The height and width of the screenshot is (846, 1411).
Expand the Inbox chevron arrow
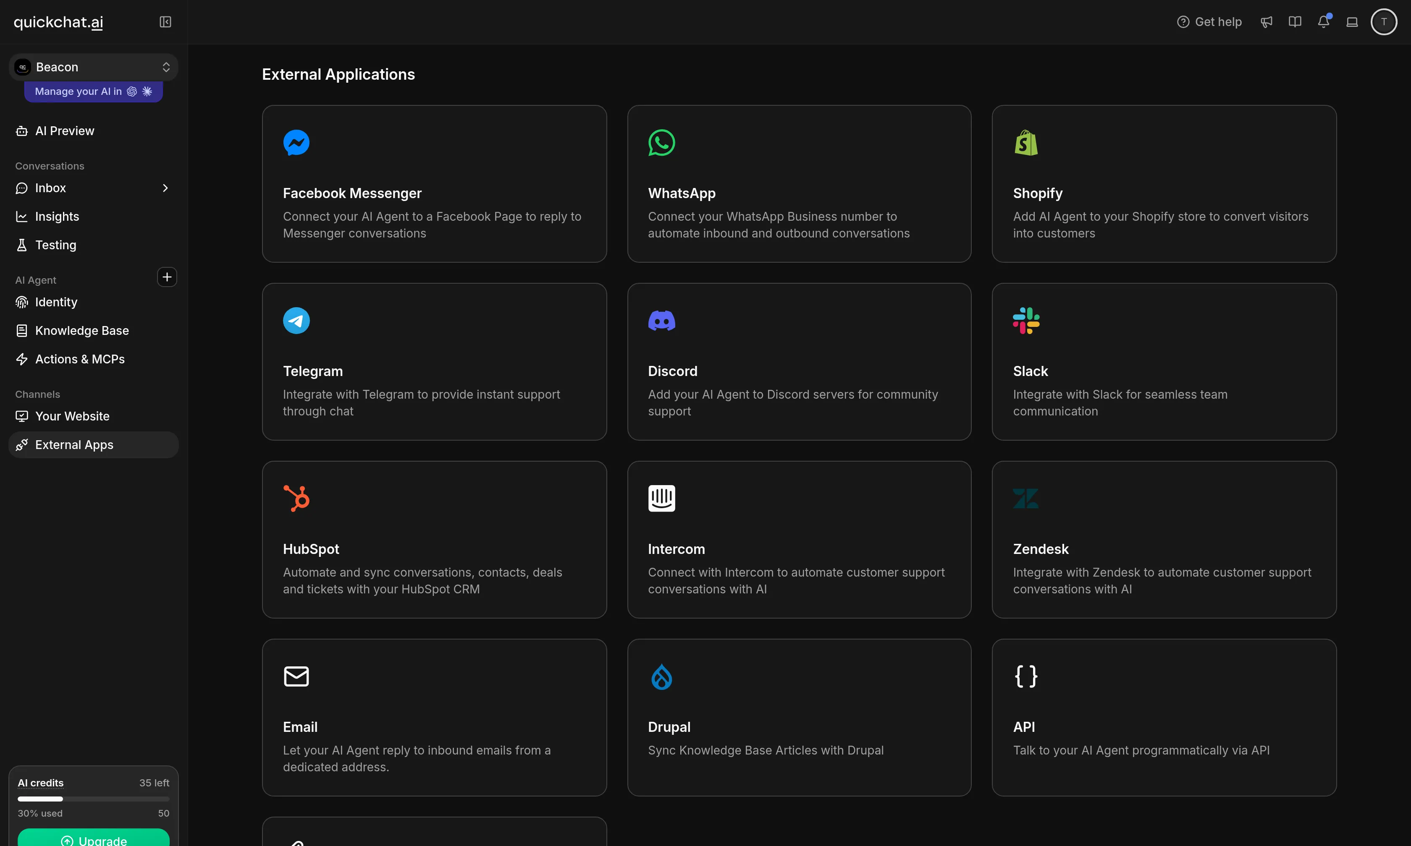click(165, 188)
